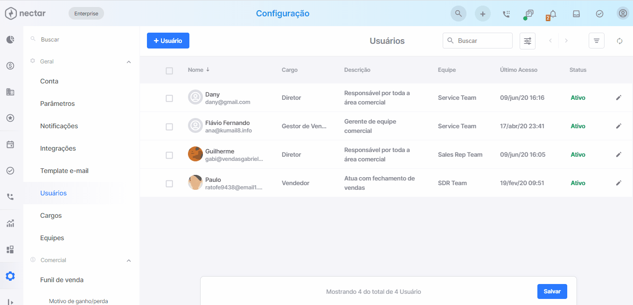Click the filter sliders icon beside search
633x305 pixels.
point(528,41)
